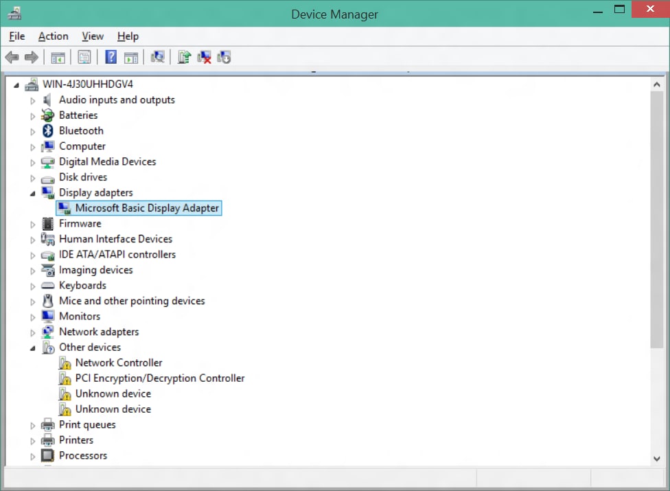Select the PCI Encryption/Decryption Controller label
Image resolution: width=670 pixels, height=491 pixels.
160,378
